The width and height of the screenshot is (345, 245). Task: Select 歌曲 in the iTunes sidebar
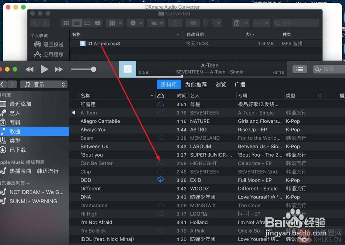pos(34,131)
